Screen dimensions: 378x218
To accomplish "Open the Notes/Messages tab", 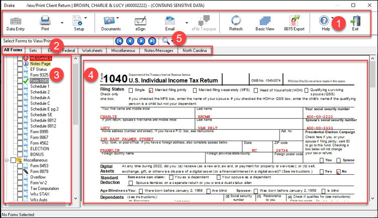I will click(x=159, y=51).
